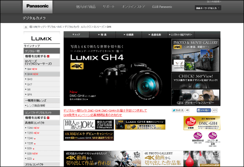This screenshot has width=244, height=167.
Task: Switch to the 特長 tab
Action: pos(102,35)
